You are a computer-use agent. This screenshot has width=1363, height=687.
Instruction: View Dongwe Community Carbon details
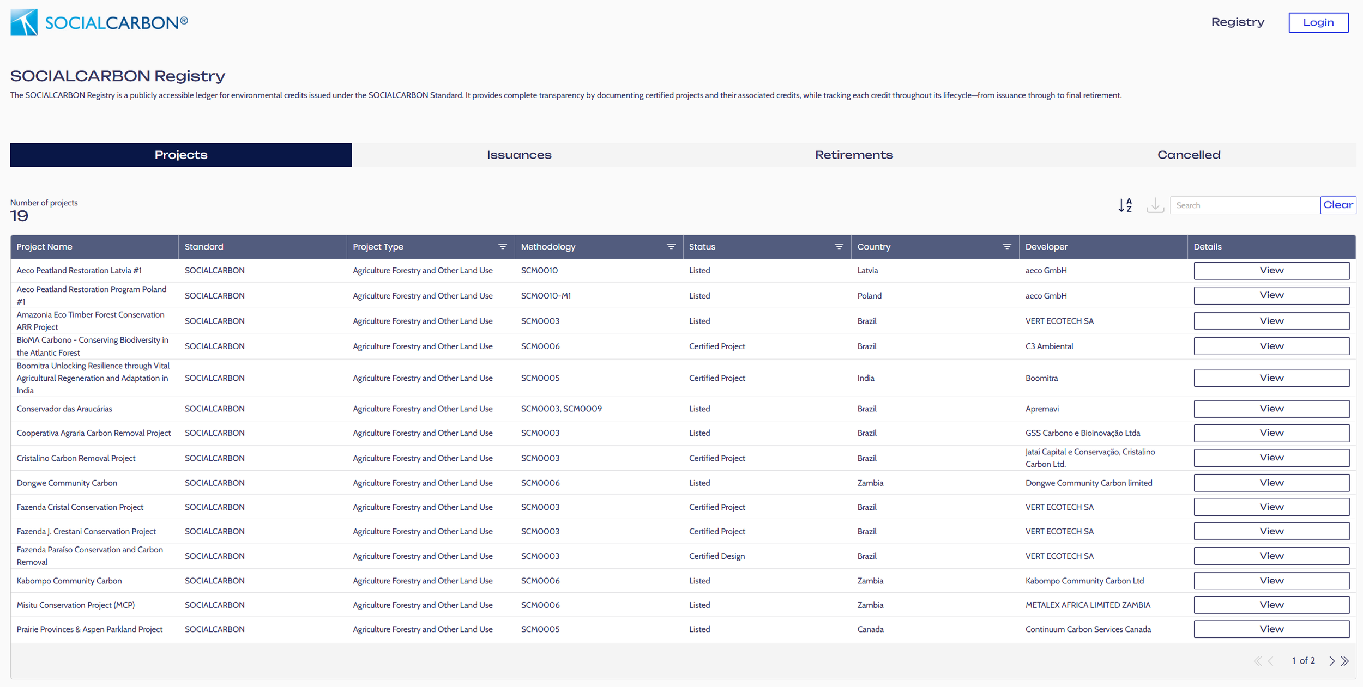pos(1271,483)
